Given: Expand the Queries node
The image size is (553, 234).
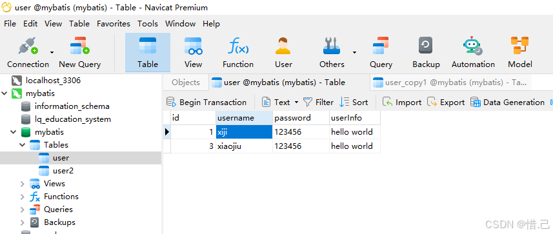Looking at the screenshot, I should tap(23, 210).
